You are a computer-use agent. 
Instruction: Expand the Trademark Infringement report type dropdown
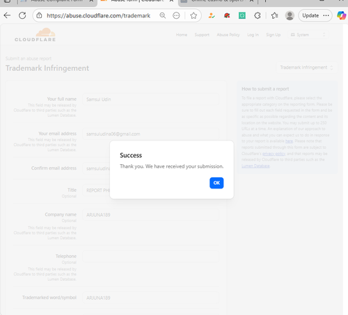click(x=306, y=67)
